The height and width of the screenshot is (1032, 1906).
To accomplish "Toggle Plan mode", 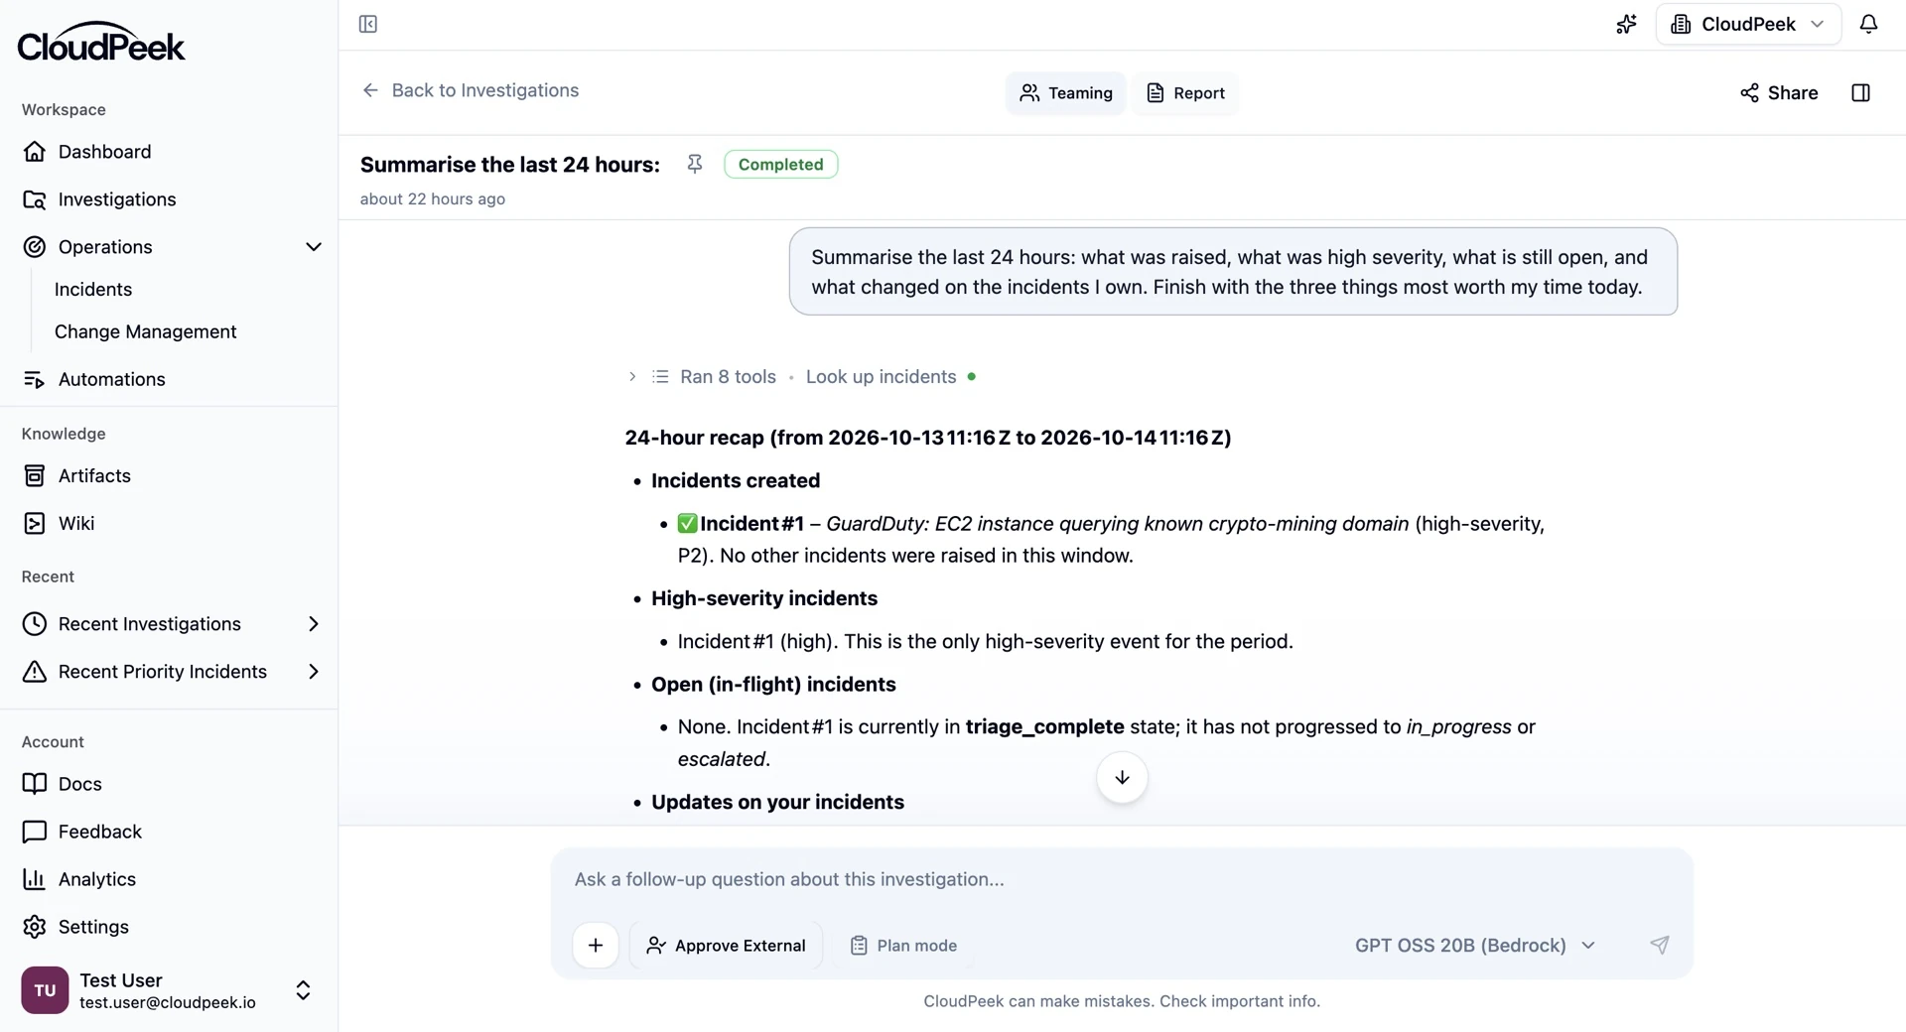I will tap(903, 945).
